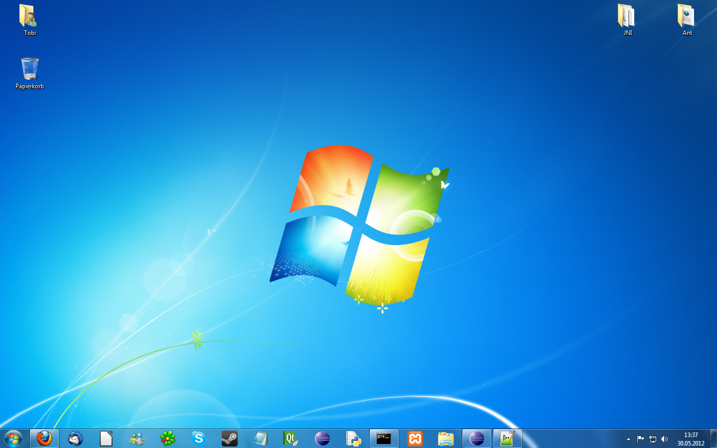Image resolution: width=717 pixels, height=448 pixels.
Task: Open the Windows Start menu
Action: click(x=13, y=439)
